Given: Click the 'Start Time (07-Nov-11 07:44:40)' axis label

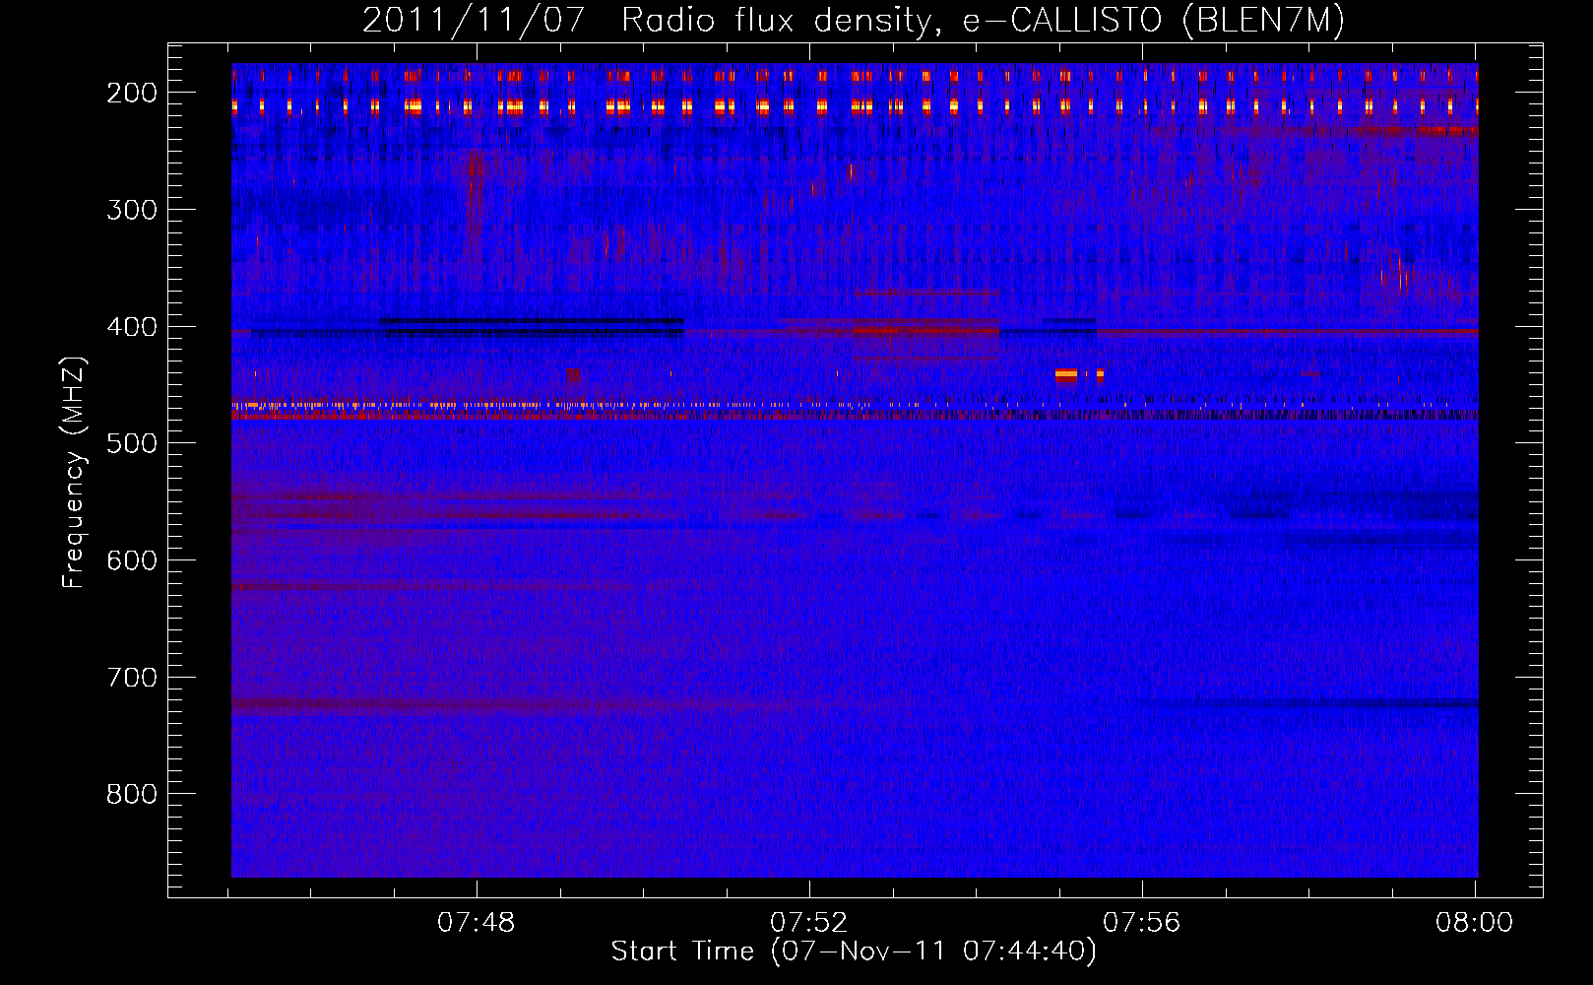Looking at the screenshot, I should tap(854, 952).
